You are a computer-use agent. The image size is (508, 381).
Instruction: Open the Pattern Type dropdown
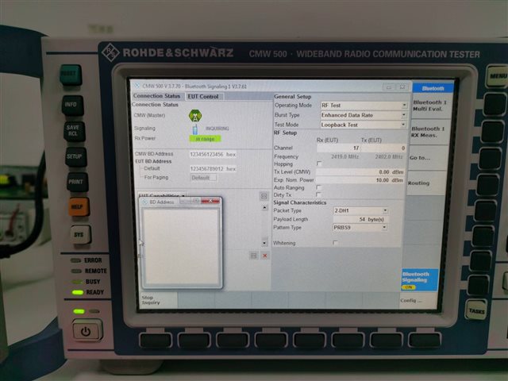click(x=384, y=228)
